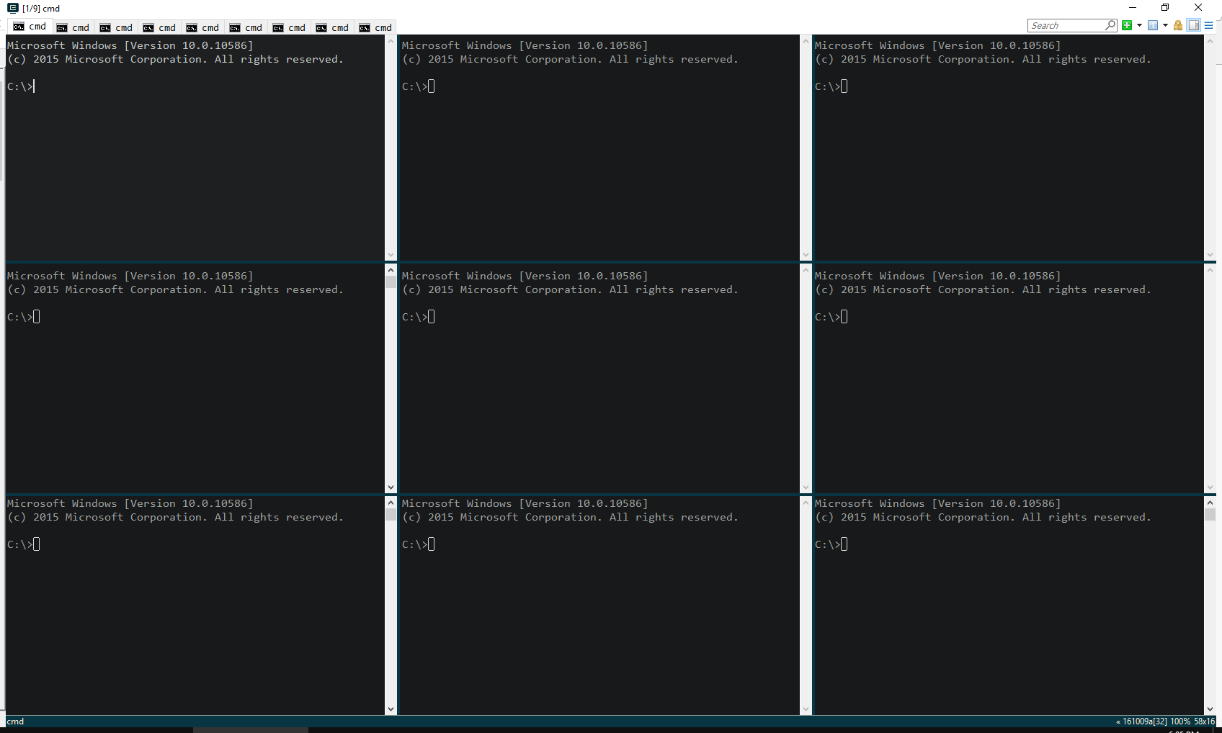Click the scrollbar thumb of the middle-left pane
The image size is (1222, 733).
[x=391, y=282]
